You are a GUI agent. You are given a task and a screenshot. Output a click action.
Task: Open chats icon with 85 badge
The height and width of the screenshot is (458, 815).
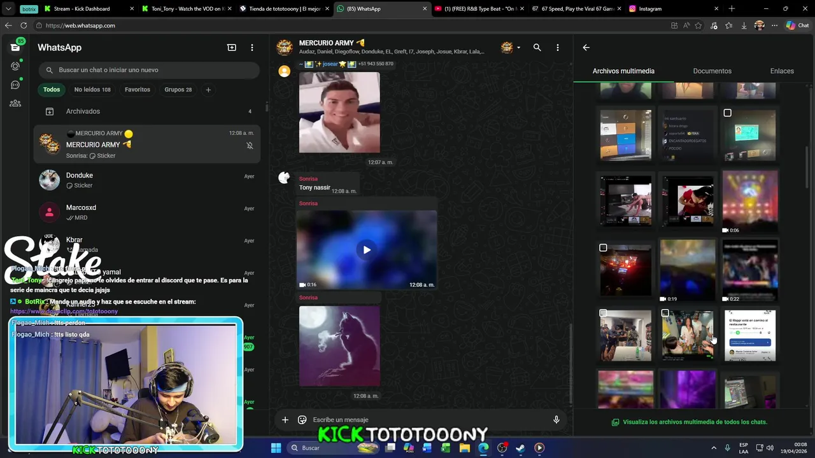pos(15,47)
